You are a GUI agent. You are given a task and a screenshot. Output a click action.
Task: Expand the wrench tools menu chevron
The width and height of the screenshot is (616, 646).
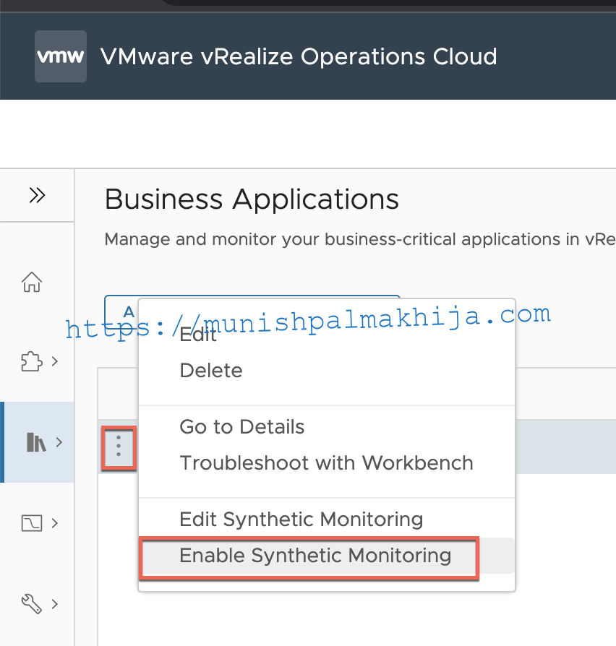click(55, 604)
